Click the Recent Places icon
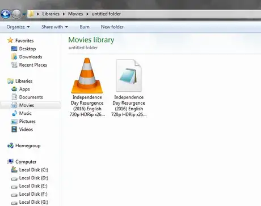This screenshot has width=261, height=206. coord(14,65)
